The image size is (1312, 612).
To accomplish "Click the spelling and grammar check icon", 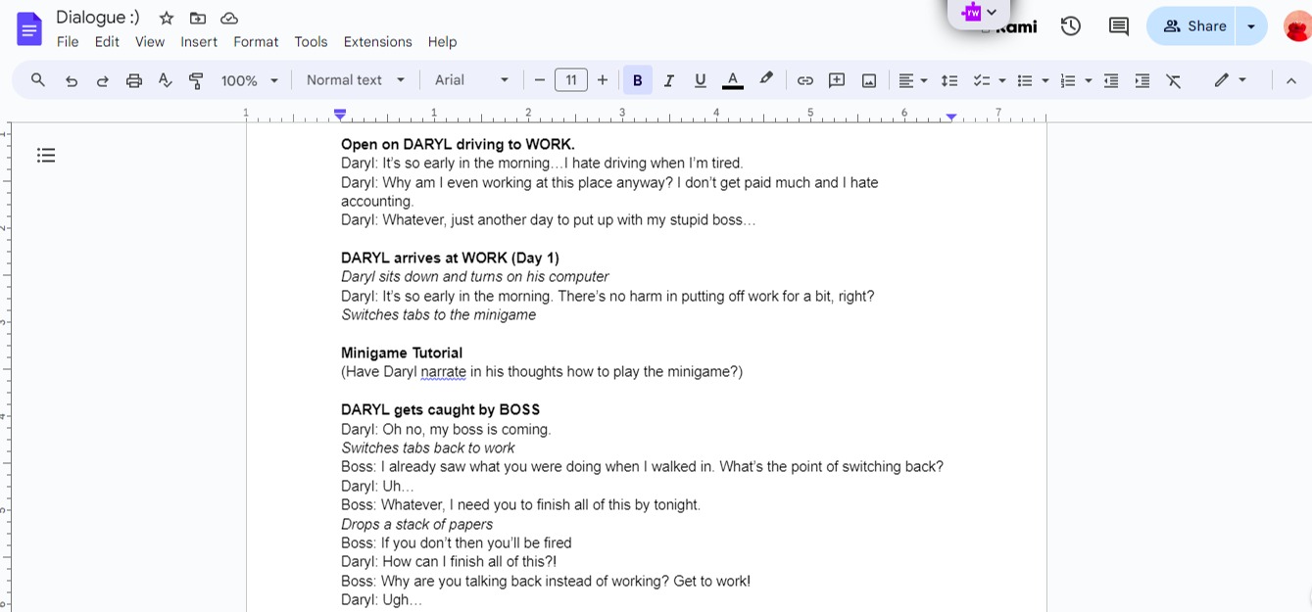I will click(165, 80).
